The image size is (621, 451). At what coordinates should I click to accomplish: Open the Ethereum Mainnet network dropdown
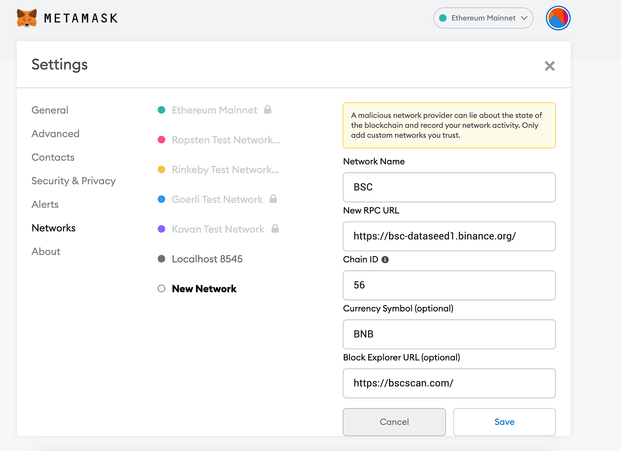pyautogui.click(x=483, y=18)
